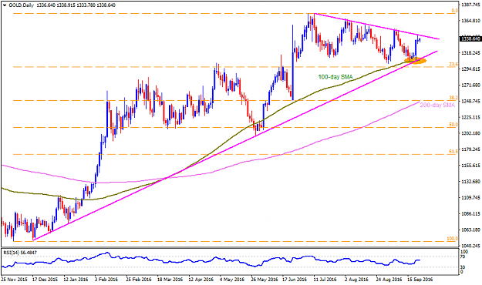This screenshot has width=482, height=285.
Task: Open the chart menu arrow beside GOLD,Daily
Action: [5, 5]
